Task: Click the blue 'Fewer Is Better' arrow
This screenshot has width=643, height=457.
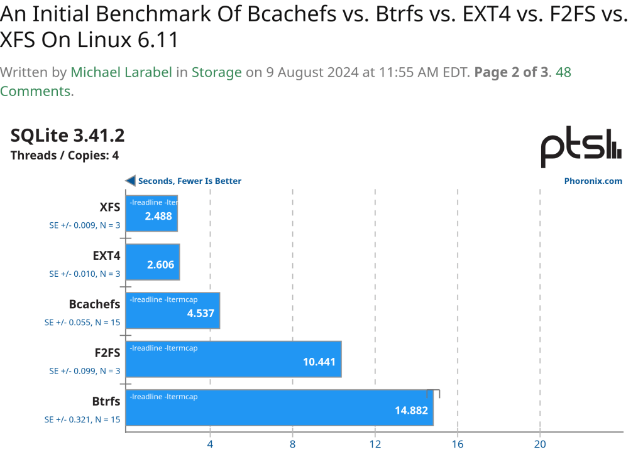Action: 130,181
